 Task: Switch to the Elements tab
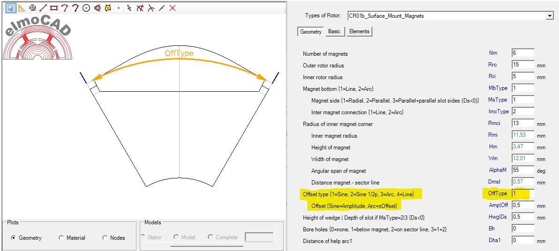(x=359, y=32)
